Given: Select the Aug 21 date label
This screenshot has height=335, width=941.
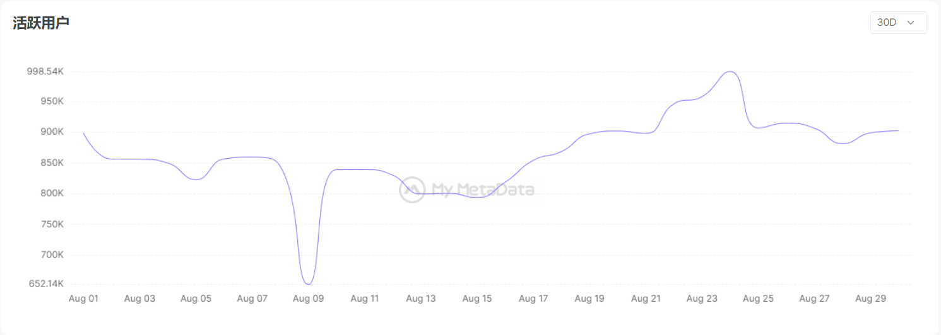Looking at the screenshot, I should [646, 298].
